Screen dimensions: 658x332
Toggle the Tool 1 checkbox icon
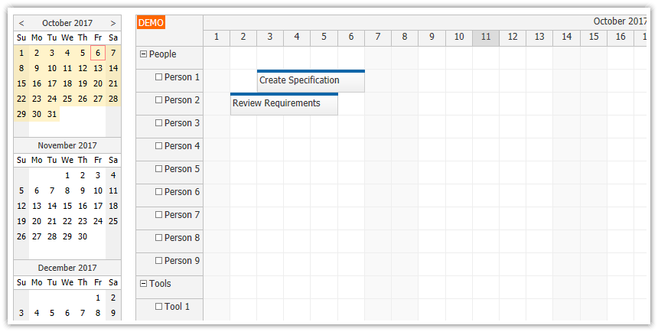(x=158, y=307)
